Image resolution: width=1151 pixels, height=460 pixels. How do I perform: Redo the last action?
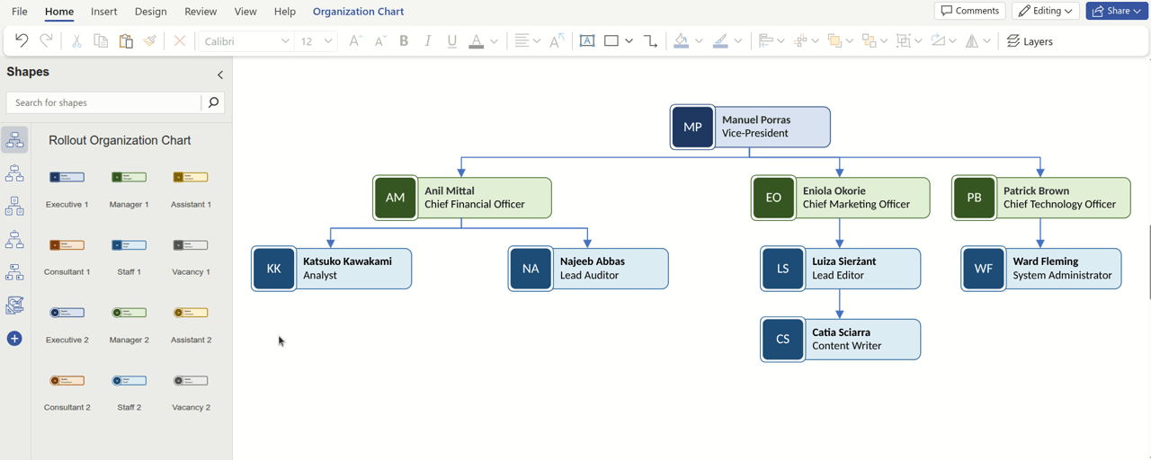pos(46,41)
